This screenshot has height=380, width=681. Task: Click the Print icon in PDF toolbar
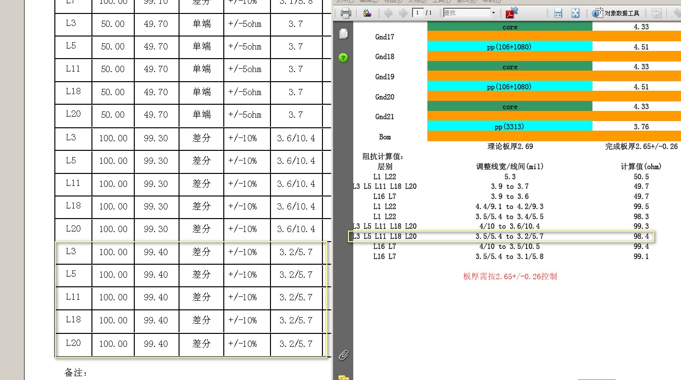346,13
